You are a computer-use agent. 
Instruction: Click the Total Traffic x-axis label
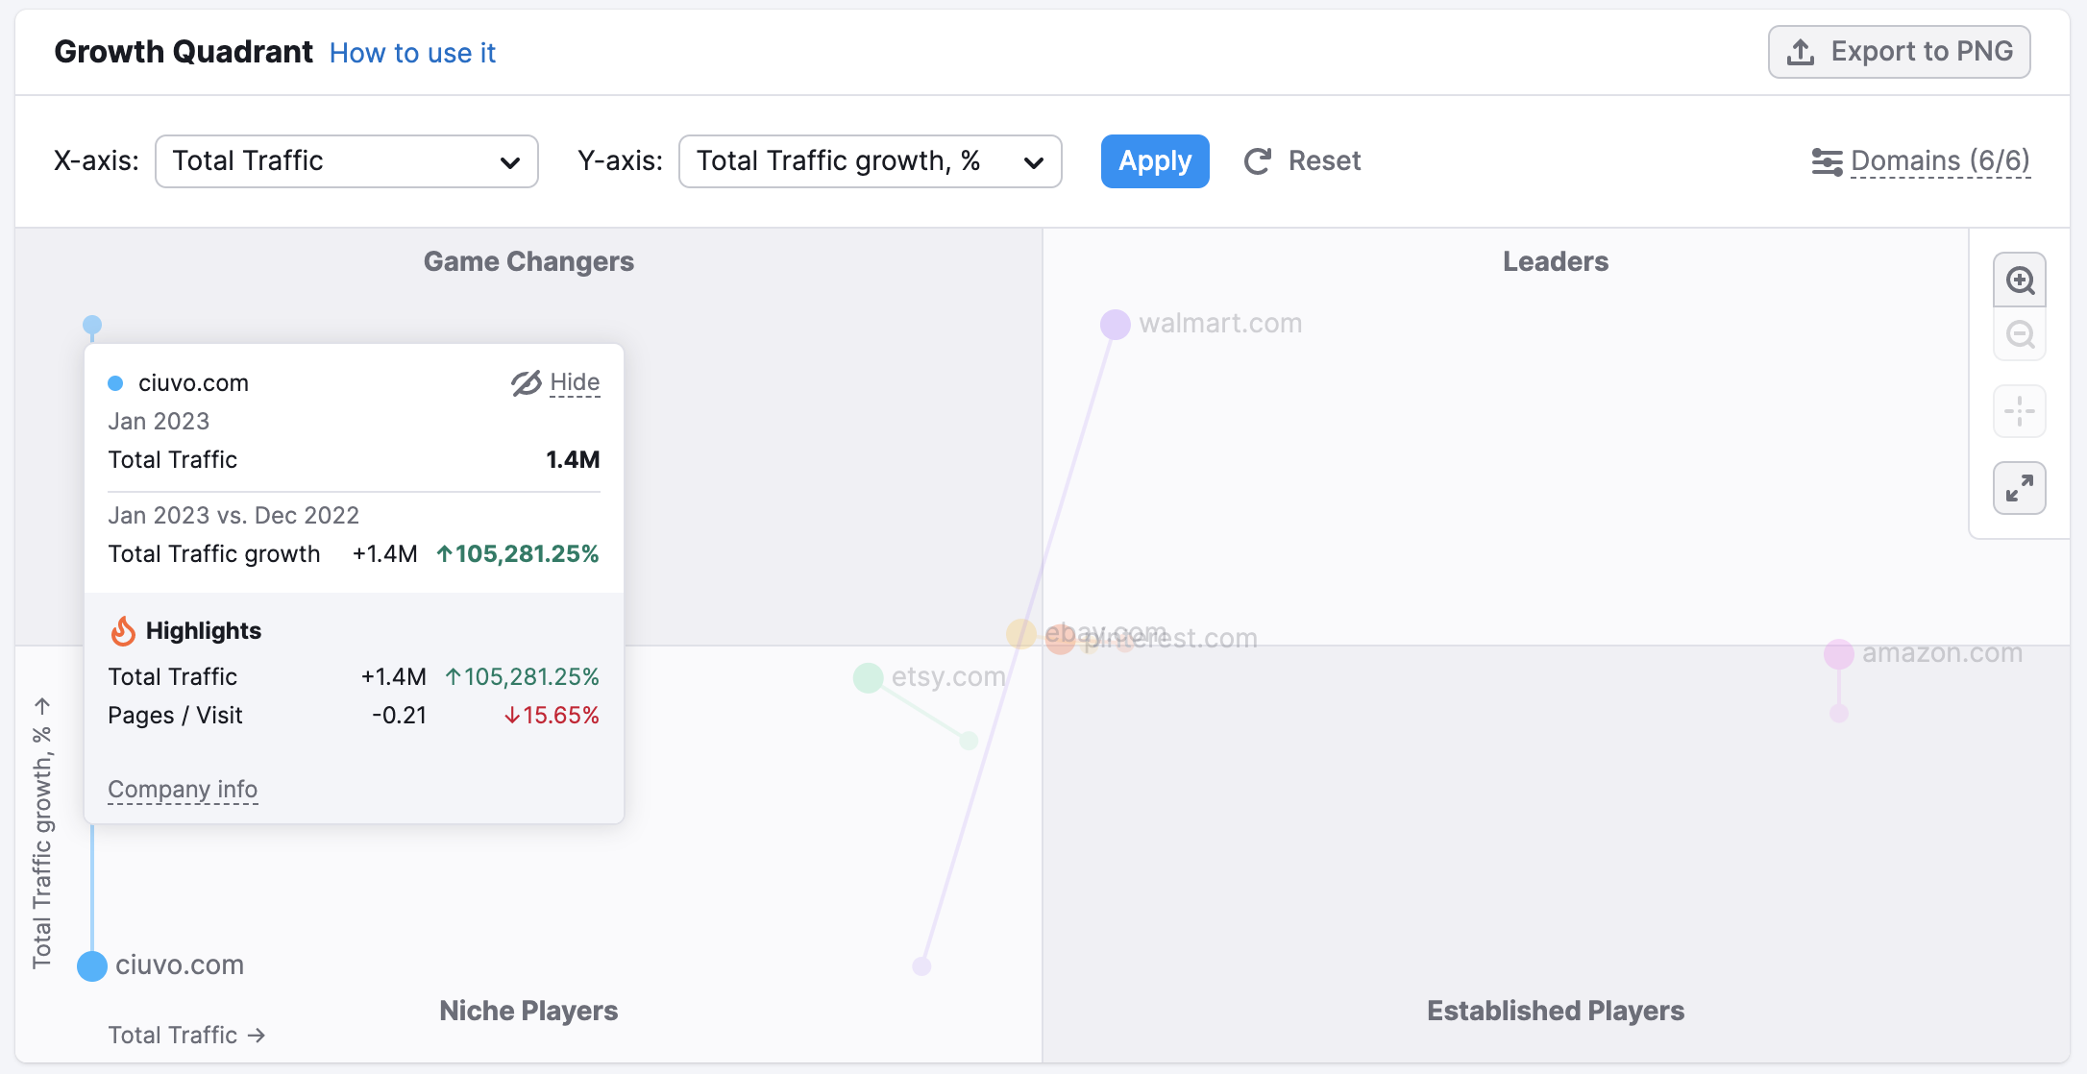click(186, 1035)
